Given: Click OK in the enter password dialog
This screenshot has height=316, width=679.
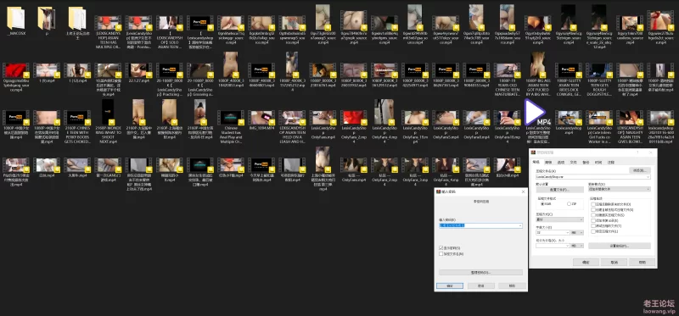Looking at the screenshot, I should (450, 286).
